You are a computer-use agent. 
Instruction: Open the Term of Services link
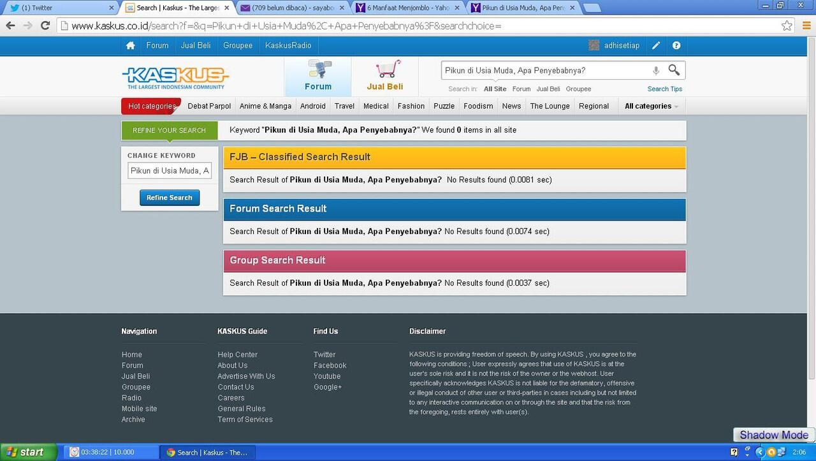pos(245,420)
